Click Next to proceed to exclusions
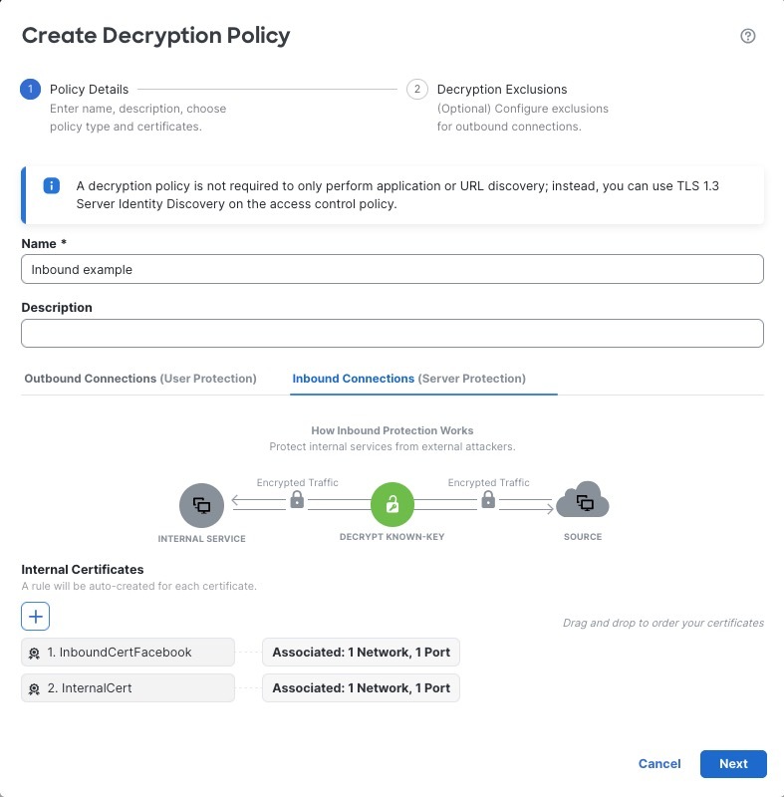The image size is (784, 797). (x=733, y=763)
